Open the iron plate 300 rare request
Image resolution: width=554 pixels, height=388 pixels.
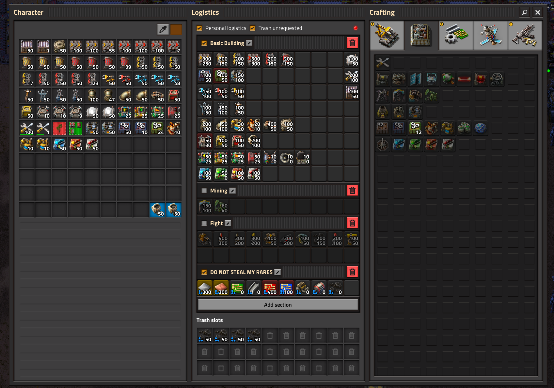[205, 288]
